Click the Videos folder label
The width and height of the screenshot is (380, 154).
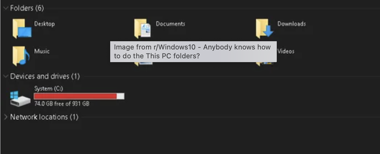point(286,51)
